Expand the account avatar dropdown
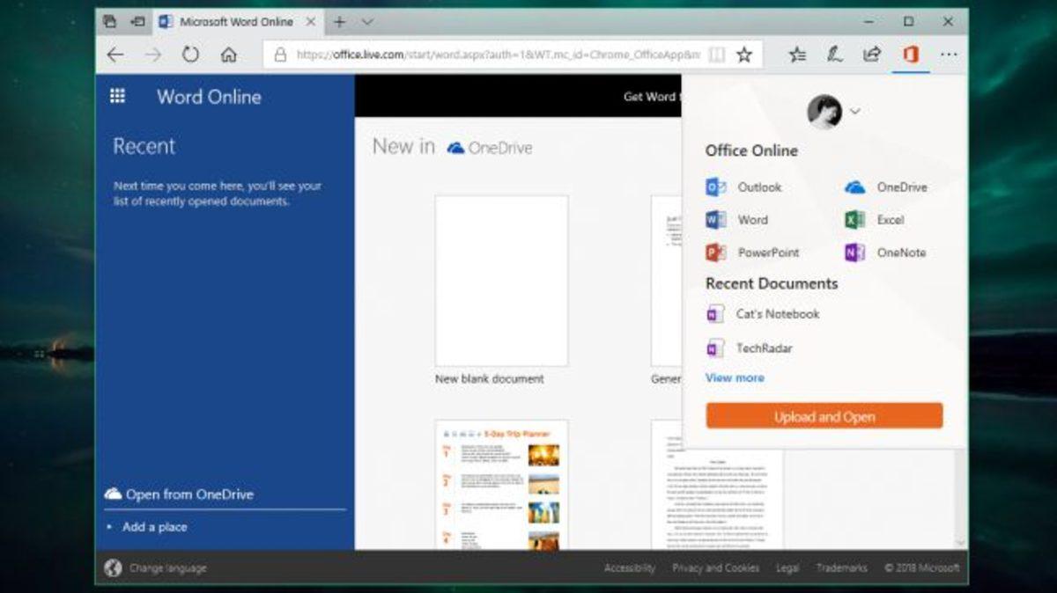1057x593 pixels. (854, 113)
